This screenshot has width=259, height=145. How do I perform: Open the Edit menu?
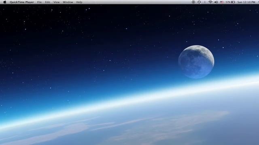coord(48,2)
